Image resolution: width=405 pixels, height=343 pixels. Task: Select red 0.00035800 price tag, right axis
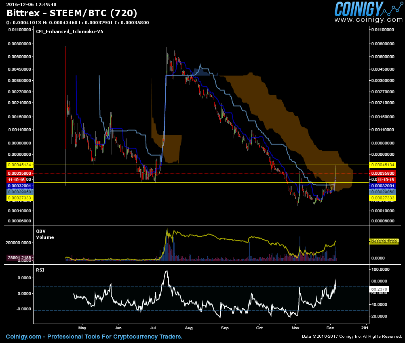383,173
